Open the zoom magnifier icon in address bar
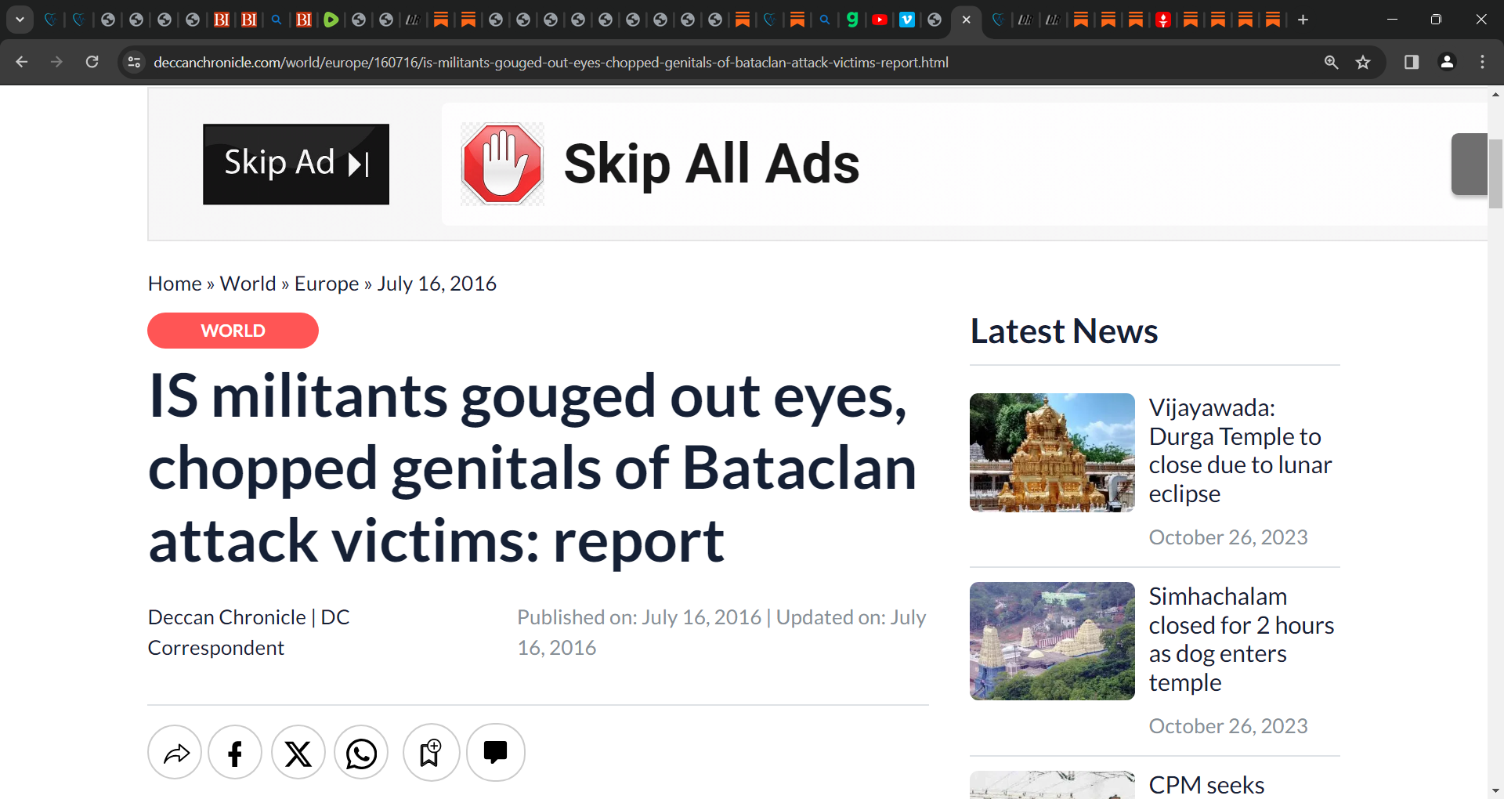1504x799 pixels. [x=1331, y=62]
